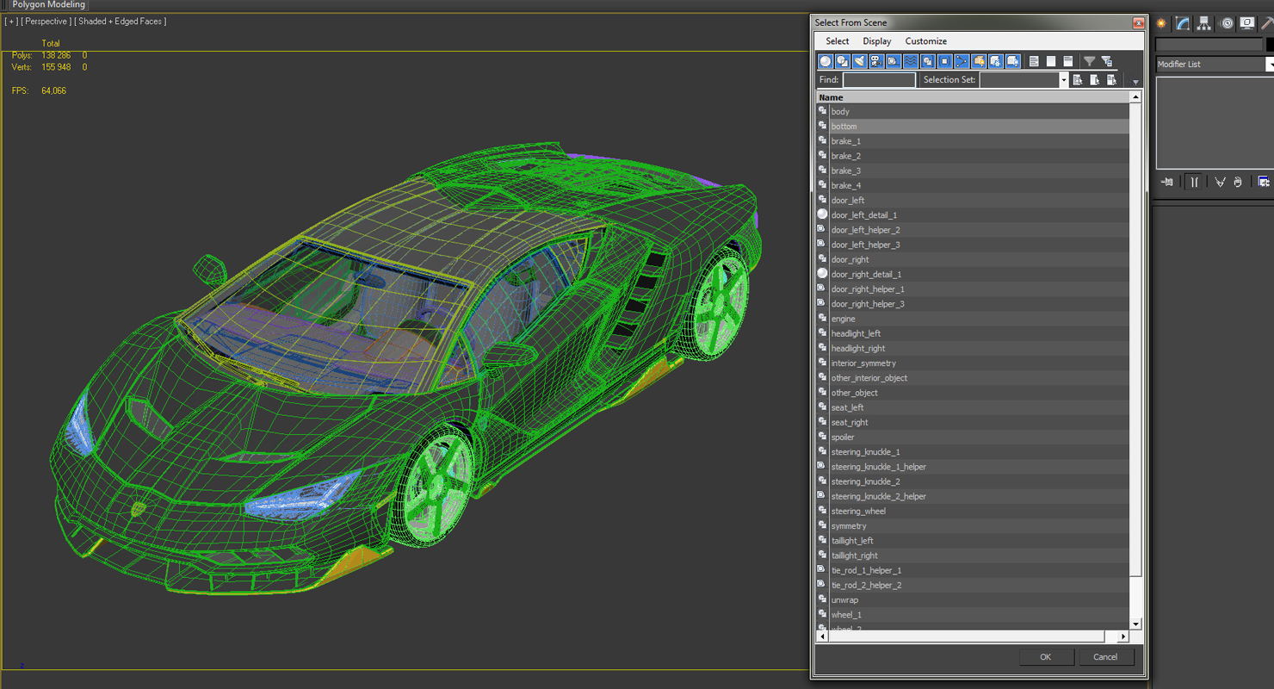
Task: Toggle Display Helpers filter icon
Action: (x=894, y=61)
